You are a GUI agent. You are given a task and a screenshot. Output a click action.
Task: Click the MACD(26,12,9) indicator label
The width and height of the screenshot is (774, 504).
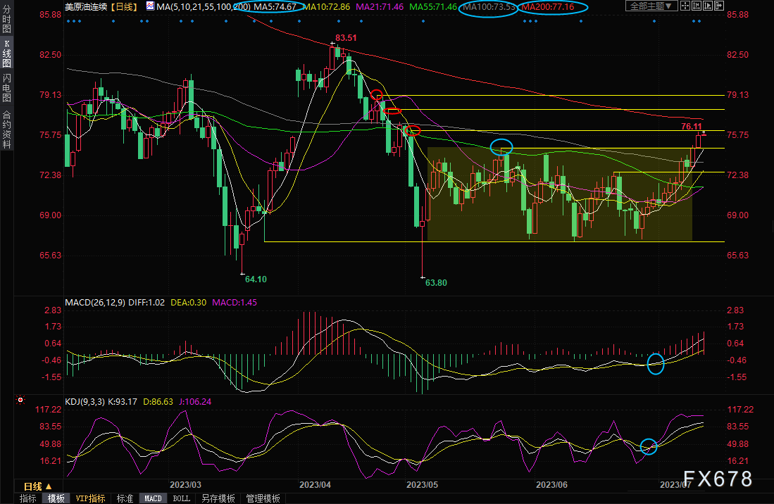95,302
